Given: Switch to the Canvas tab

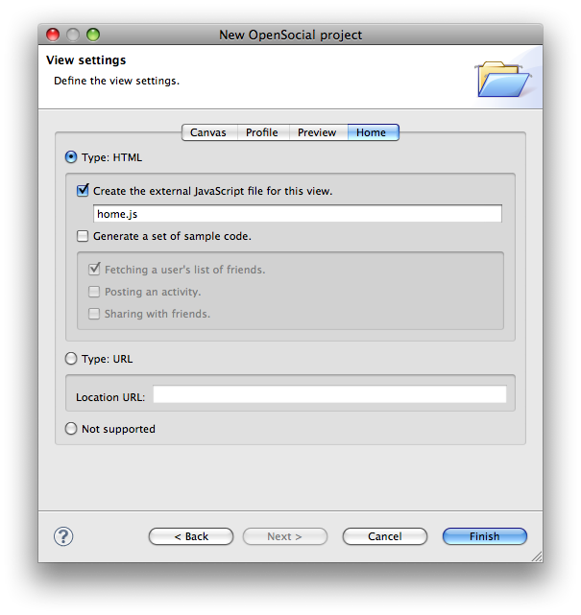Looking at the screenshot, I should [x=209, y=132].
